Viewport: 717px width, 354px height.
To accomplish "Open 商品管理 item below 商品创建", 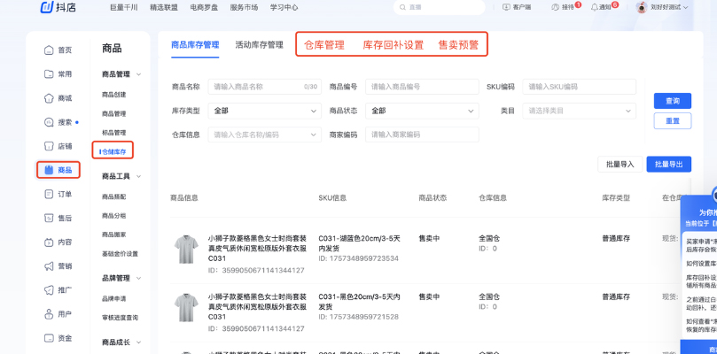I will tap(113, 114).
